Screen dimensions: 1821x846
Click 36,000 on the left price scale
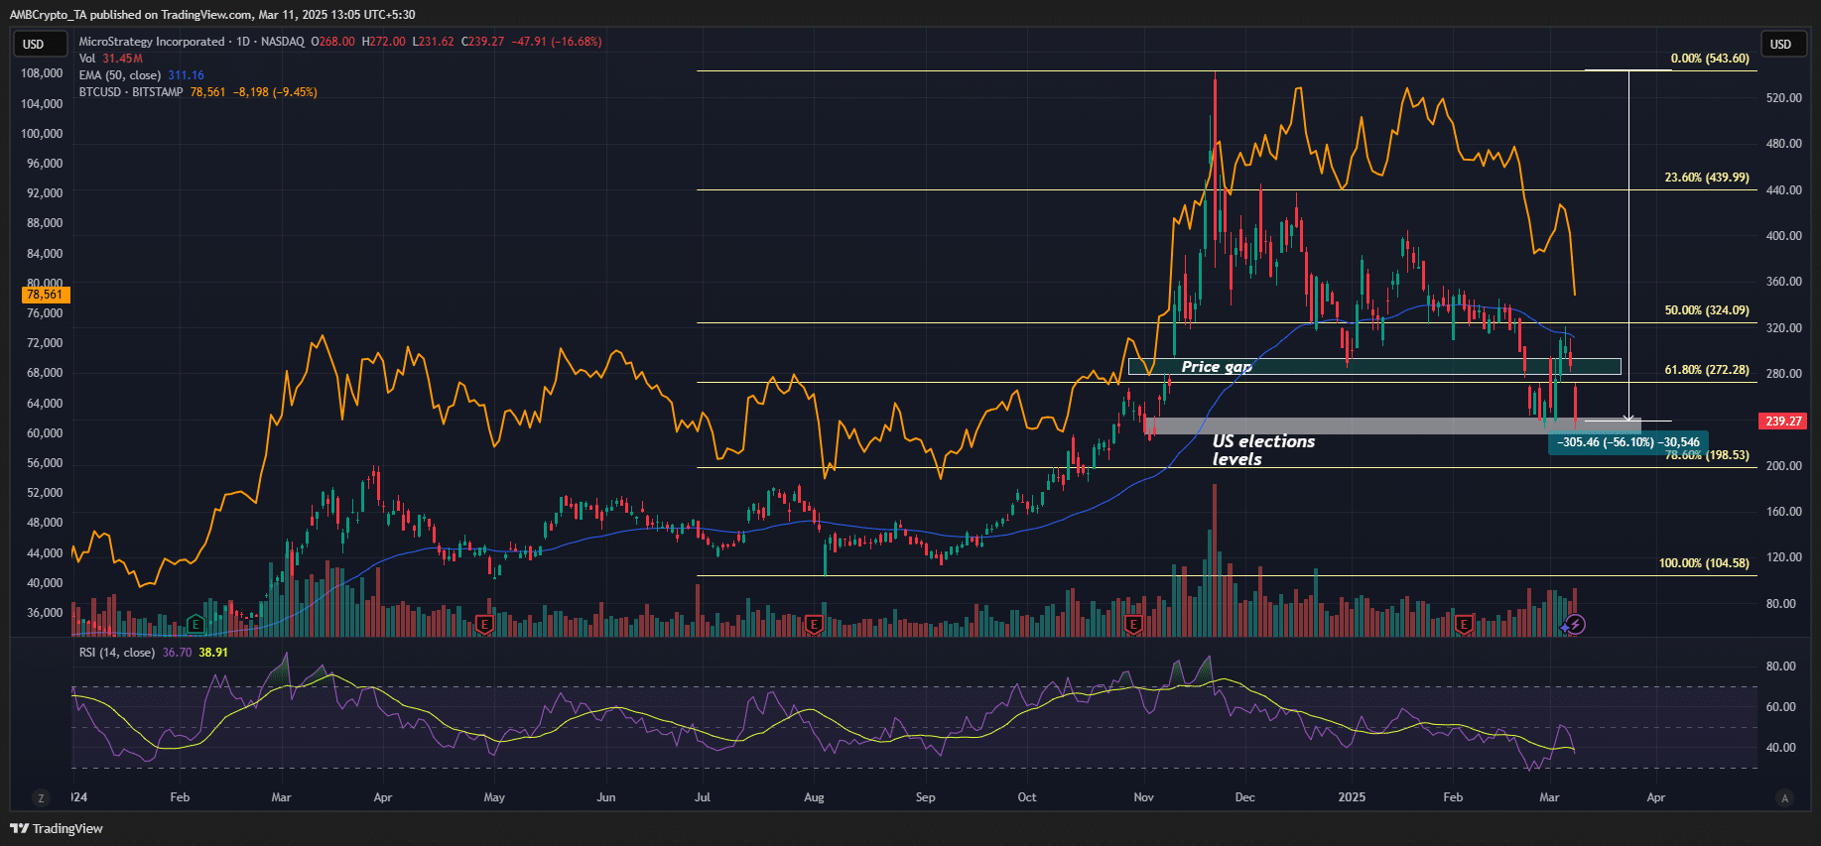pos(45,613)
